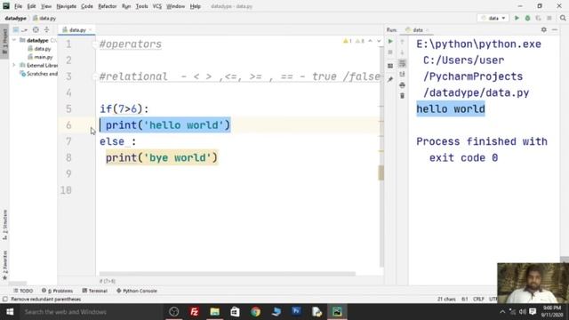Stop the process in the Run panel
This screenshot has width=569, height=320.
point(390,52)
